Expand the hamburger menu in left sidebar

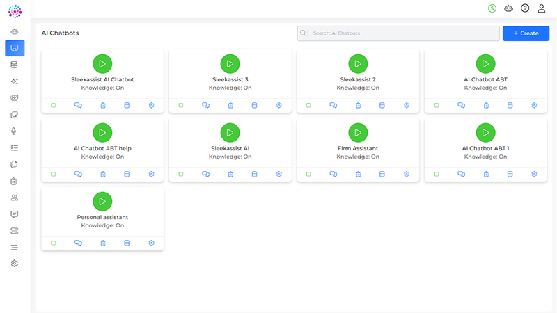14,248
